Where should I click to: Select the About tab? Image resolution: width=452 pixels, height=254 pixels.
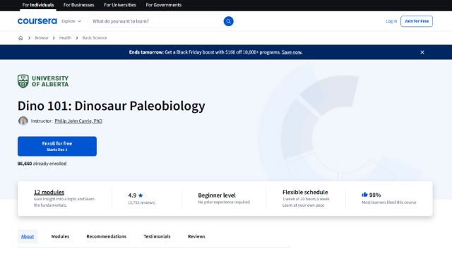28,236
